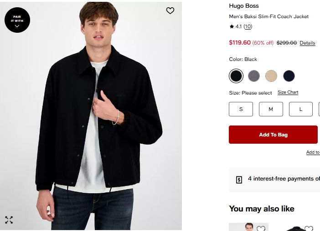Select the navy color swatch
This screenshot has width=320, height=231.
tap(289, 76)
